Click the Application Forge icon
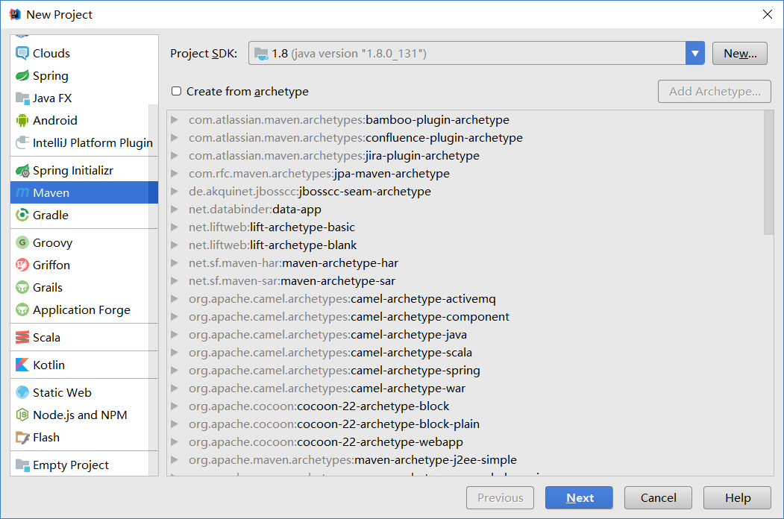784x519 pixels. [x=22, y=310]
